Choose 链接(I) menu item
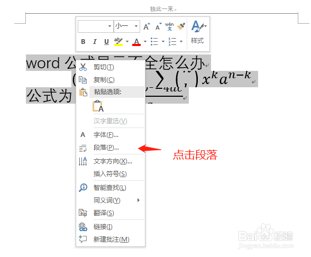The width and height of the screenshot is (311, 257). coord(111,227)
